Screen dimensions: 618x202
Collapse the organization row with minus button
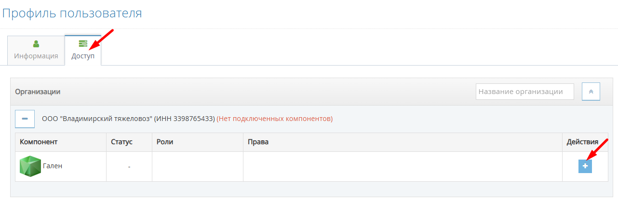(x=25, y=119)
